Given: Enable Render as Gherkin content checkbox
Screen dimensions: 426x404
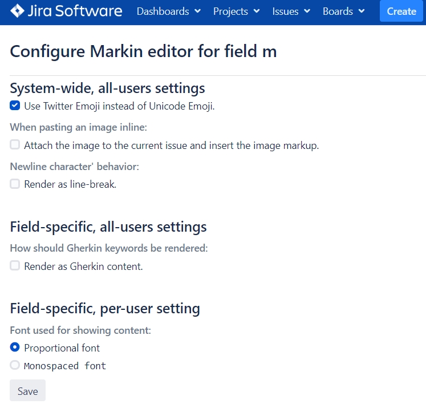Looking at the screenshot, I should [15, 266].
